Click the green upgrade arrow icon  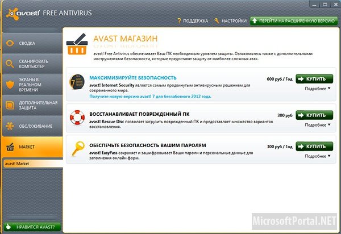pos(255,21)
